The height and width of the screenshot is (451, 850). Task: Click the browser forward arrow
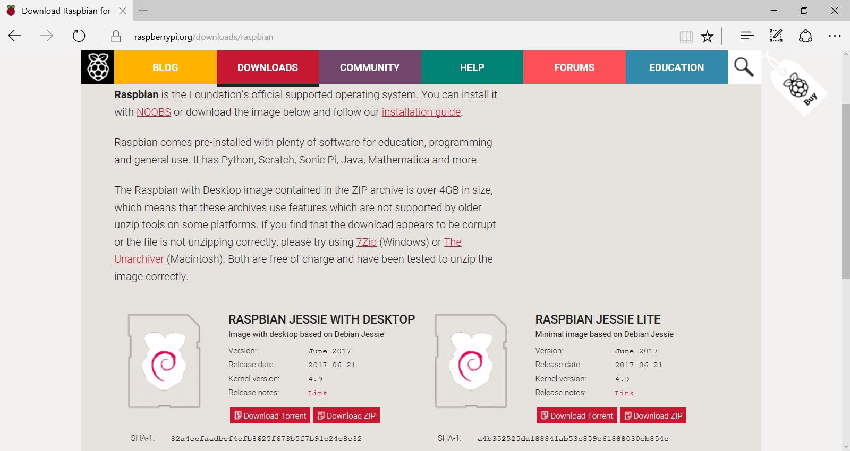(47, 36)
